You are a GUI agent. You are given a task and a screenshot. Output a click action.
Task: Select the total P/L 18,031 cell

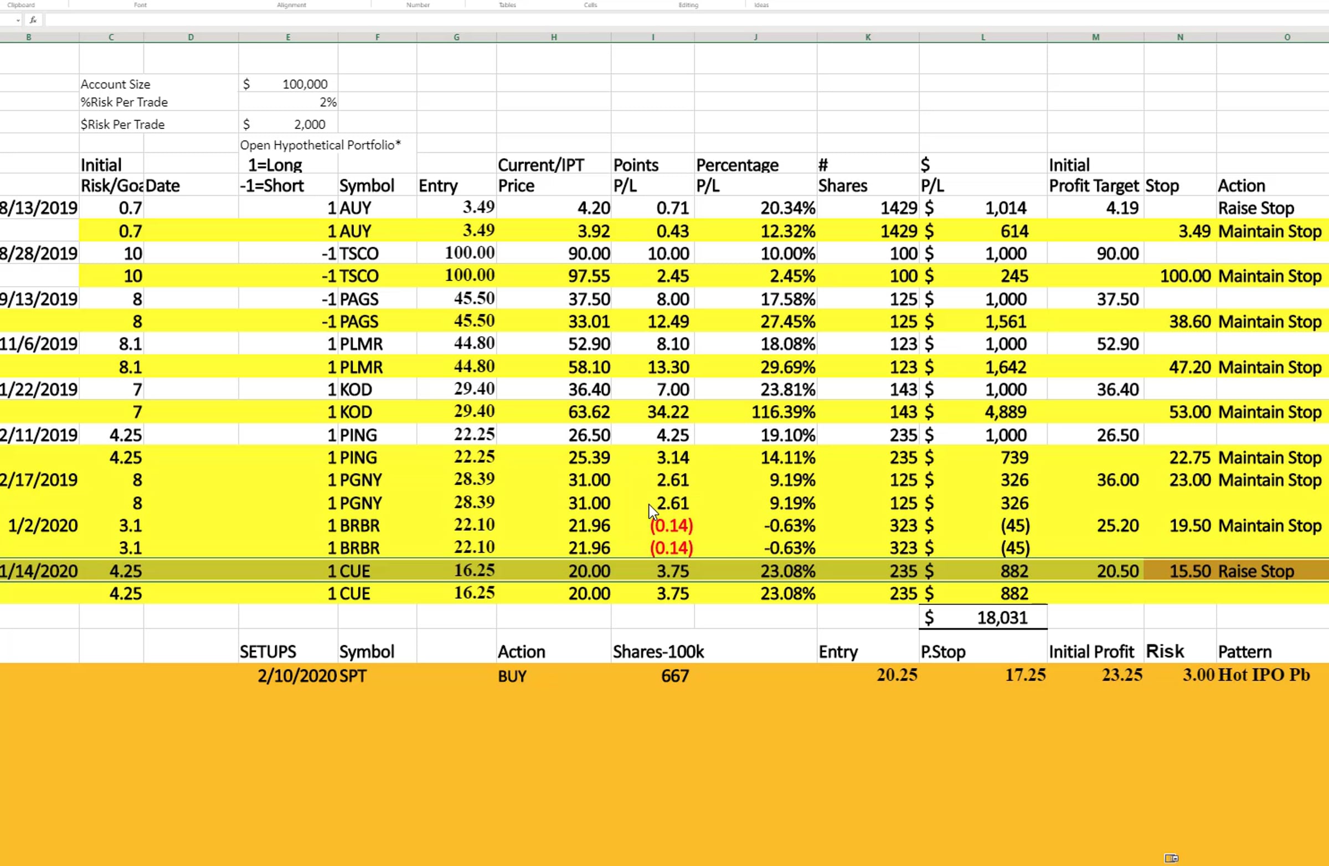983,617
